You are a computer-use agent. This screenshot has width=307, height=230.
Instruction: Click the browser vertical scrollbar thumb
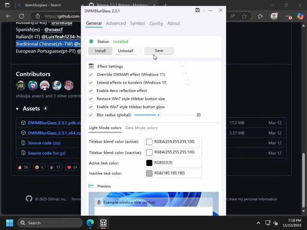[x=303, y=180]
